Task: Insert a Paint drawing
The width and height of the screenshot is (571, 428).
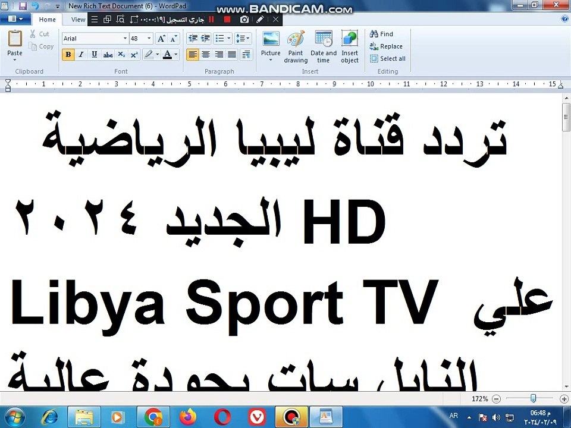Action: click(296, 46)
